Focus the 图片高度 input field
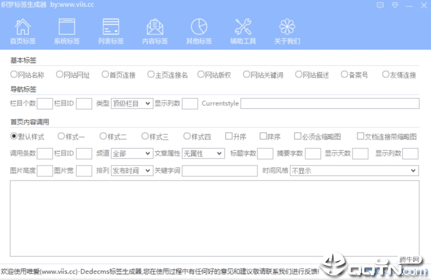Image resolution: width=431 pixels, height=280 pixels. [45, 171]
